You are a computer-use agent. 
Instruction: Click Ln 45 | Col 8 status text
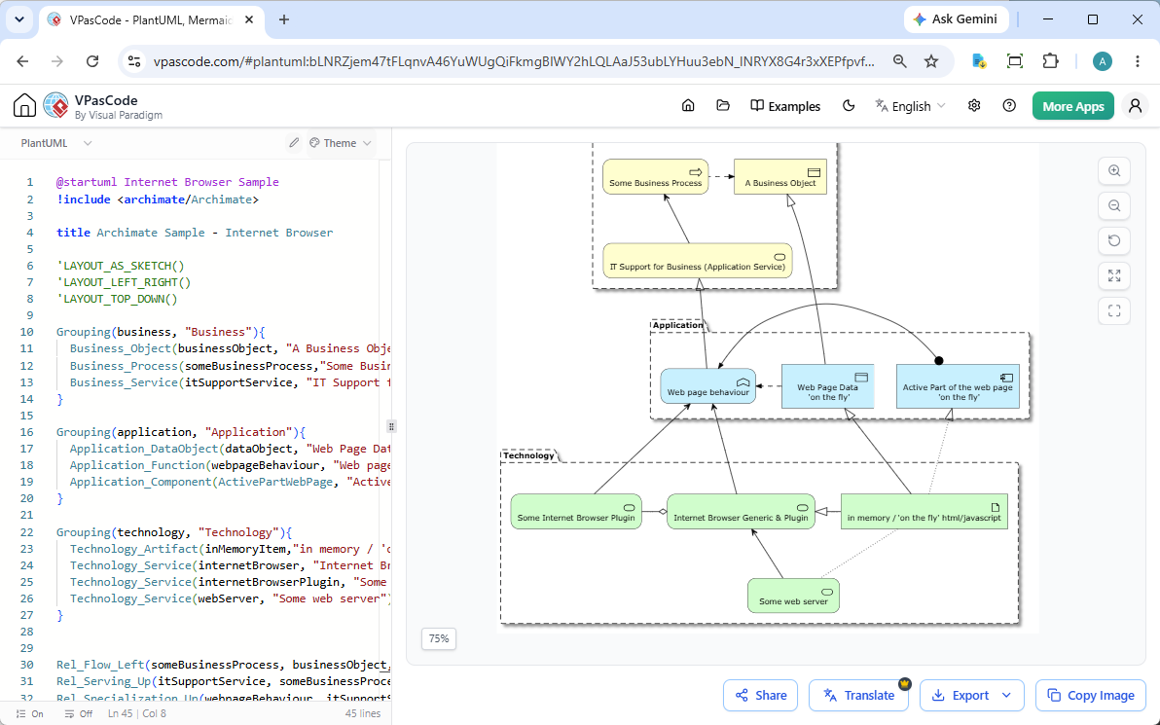tap(137, 714)
